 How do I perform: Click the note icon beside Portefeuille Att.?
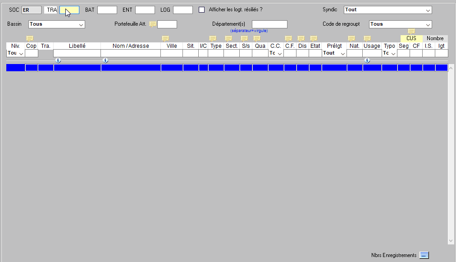pyautogui.click(x=153, y=24)
